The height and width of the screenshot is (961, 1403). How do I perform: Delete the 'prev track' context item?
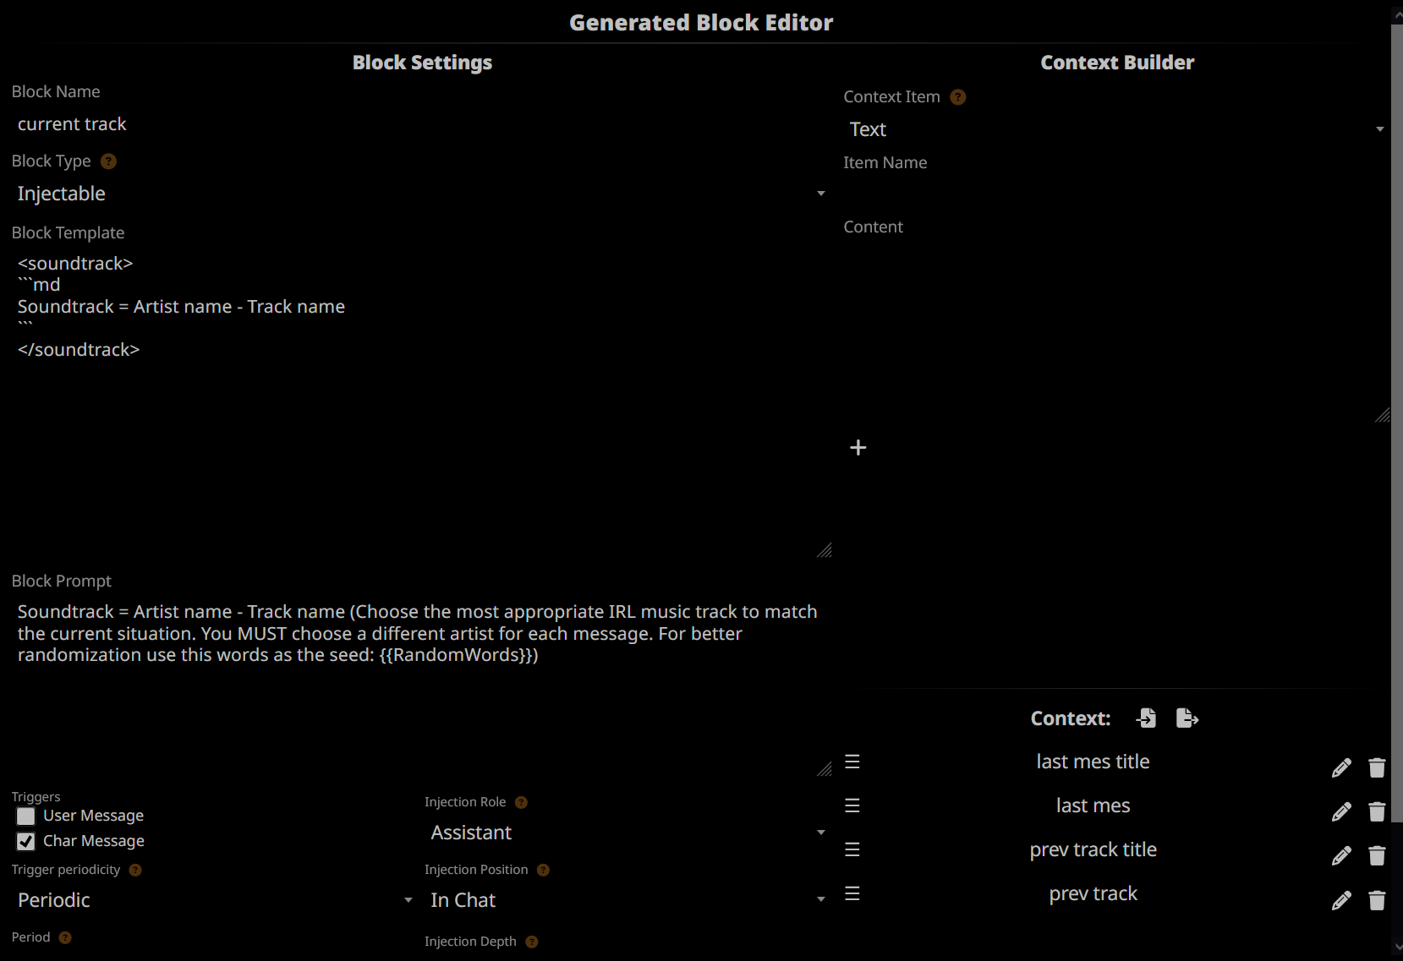tap(1377, 900)
